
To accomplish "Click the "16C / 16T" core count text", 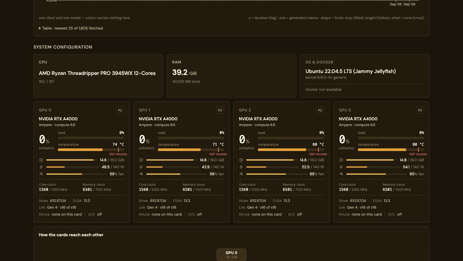I will pos(47,82).
